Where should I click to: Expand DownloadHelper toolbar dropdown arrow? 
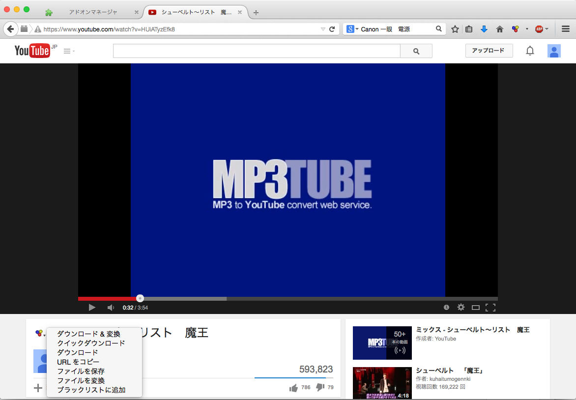point(527,29)
